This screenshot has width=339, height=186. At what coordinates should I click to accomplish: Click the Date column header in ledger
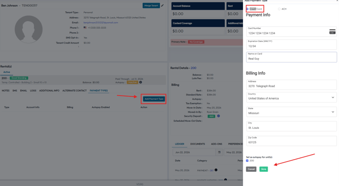[178, 161]
